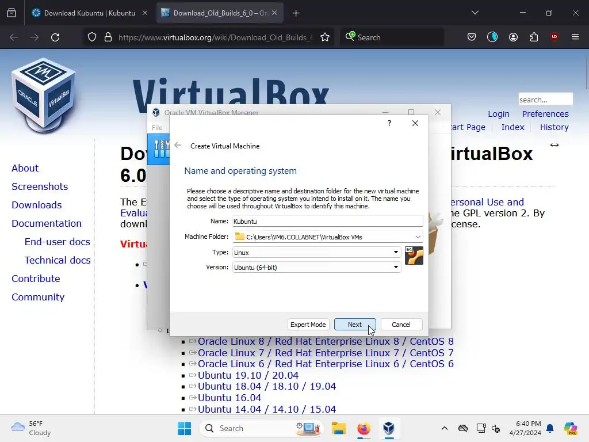Viewport: 589px width, 442px height.
Task: Click the Name field containing Kubuntu
Action: 327,222
